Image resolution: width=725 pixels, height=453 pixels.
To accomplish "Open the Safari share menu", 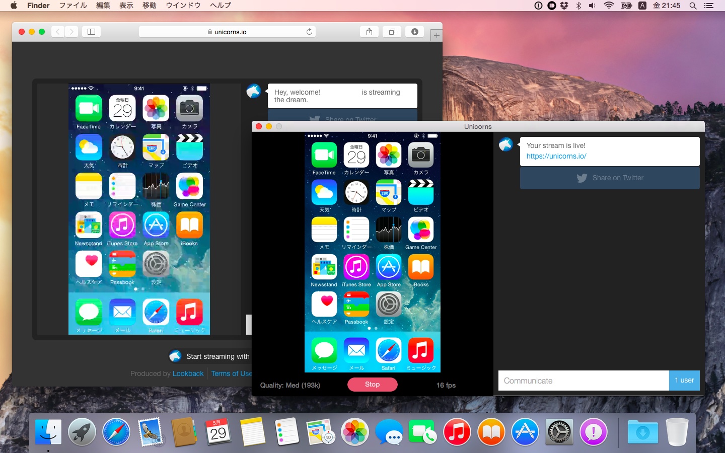I will (370, 32).
